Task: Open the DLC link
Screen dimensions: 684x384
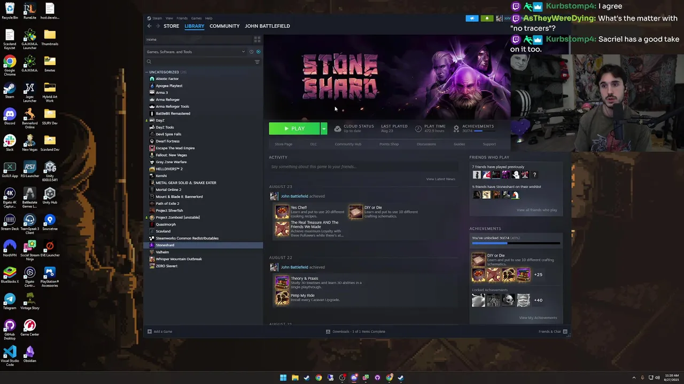Action: click(314, 144)
